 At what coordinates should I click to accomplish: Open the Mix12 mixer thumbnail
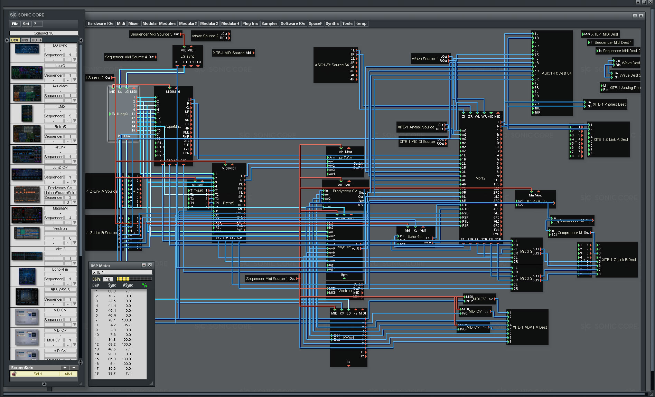(27, 256)
